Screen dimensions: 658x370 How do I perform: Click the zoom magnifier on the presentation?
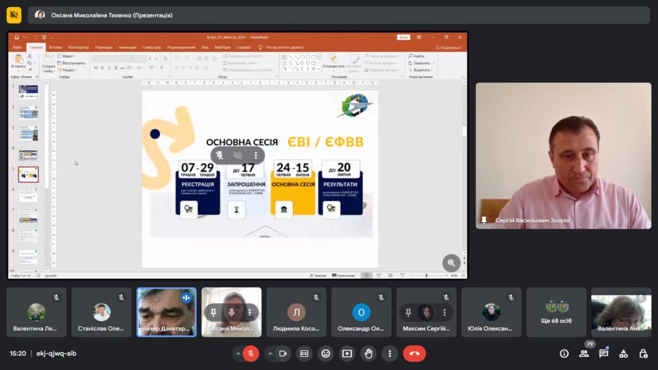pos(451,263)
